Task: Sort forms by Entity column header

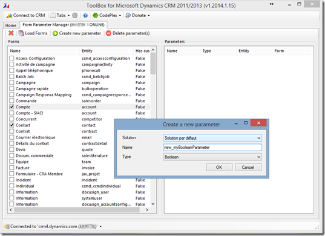Action: click(107, 51)
